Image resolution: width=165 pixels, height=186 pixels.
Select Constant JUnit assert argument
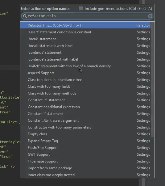pos(85,120)
